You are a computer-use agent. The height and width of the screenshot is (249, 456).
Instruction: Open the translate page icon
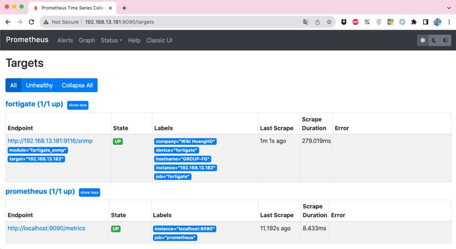click(x=305, y=22)
